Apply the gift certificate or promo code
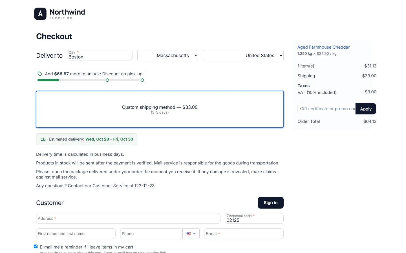The width and height of the screenshot is (406, 253). [x=366, y=109]
